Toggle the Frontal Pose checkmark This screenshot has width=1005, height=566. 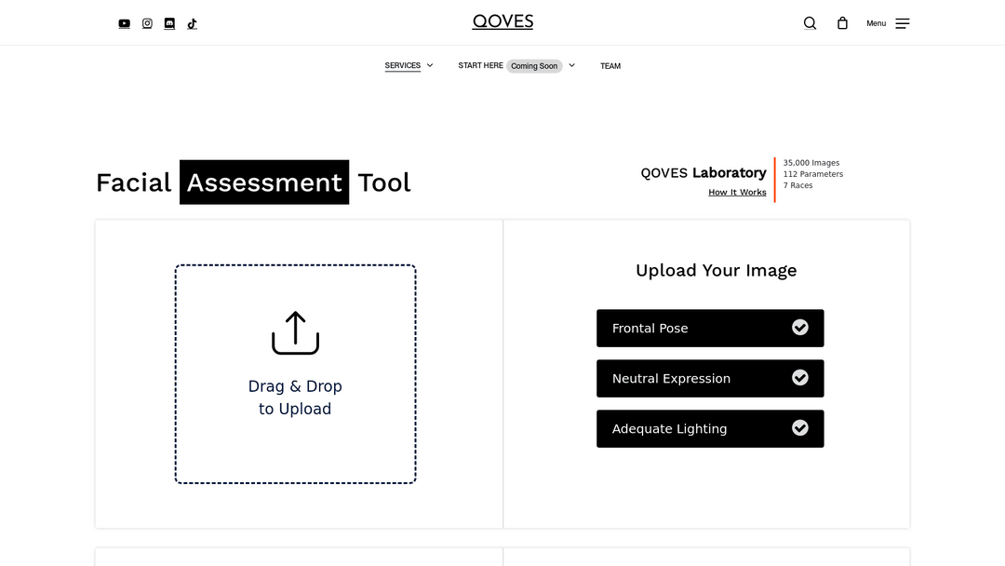pos(800,328)
